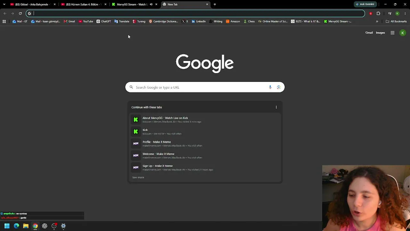Open the MervyGG Stream bookmark
This screenshot has height=231, width=410.
[338, 21]
